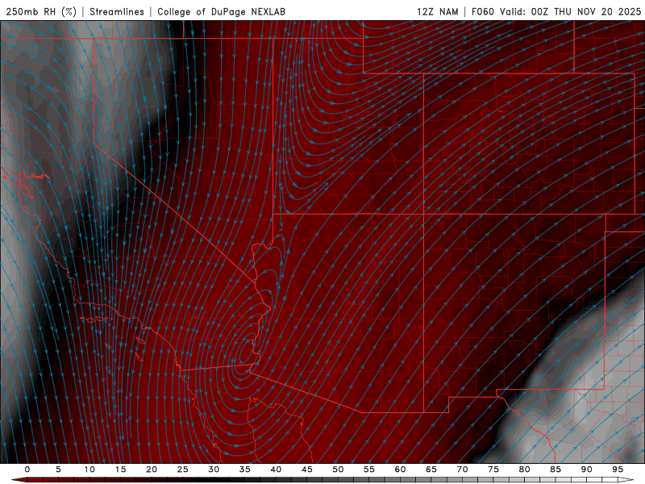Select the "50" color scale label
The width and height of the screenshot is (645, 484).
pos(338,469)
